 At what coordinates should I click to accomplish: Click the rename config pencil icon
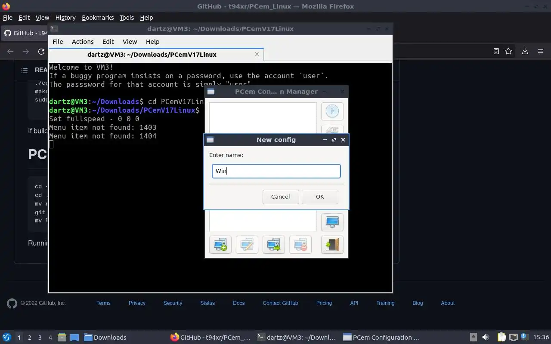coord(247,245)
